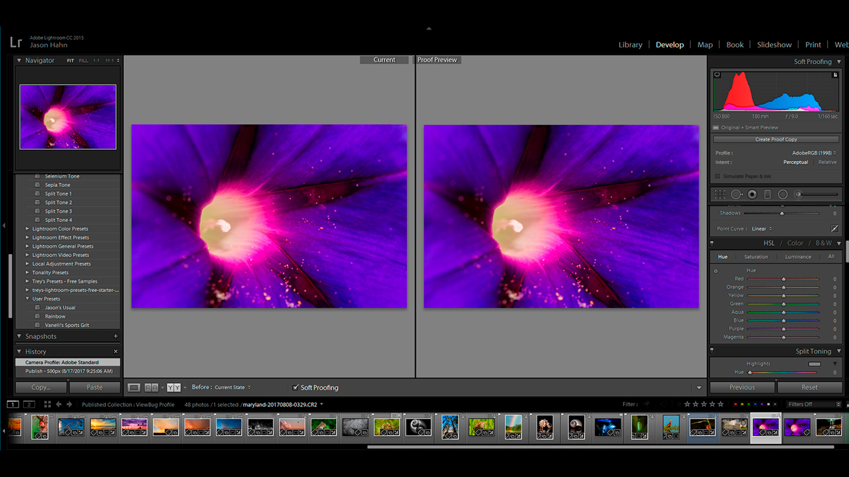This screenshot has height=477, width=849.
Task: Toggle the Split Toning panel switch
Action: pyautogui.click(x=712, y=351)
